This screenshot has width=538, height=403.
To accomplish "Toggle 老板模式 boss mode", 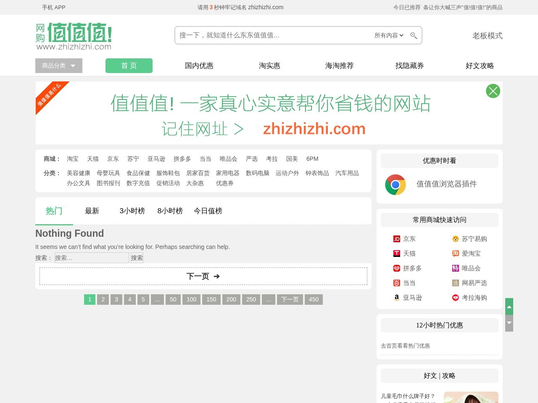I will point(488,36).
